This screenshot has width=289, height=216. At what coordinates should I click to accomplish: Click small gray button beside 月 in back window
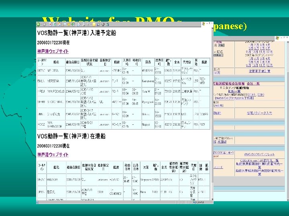pyautogui.click(x=221, y=45)
